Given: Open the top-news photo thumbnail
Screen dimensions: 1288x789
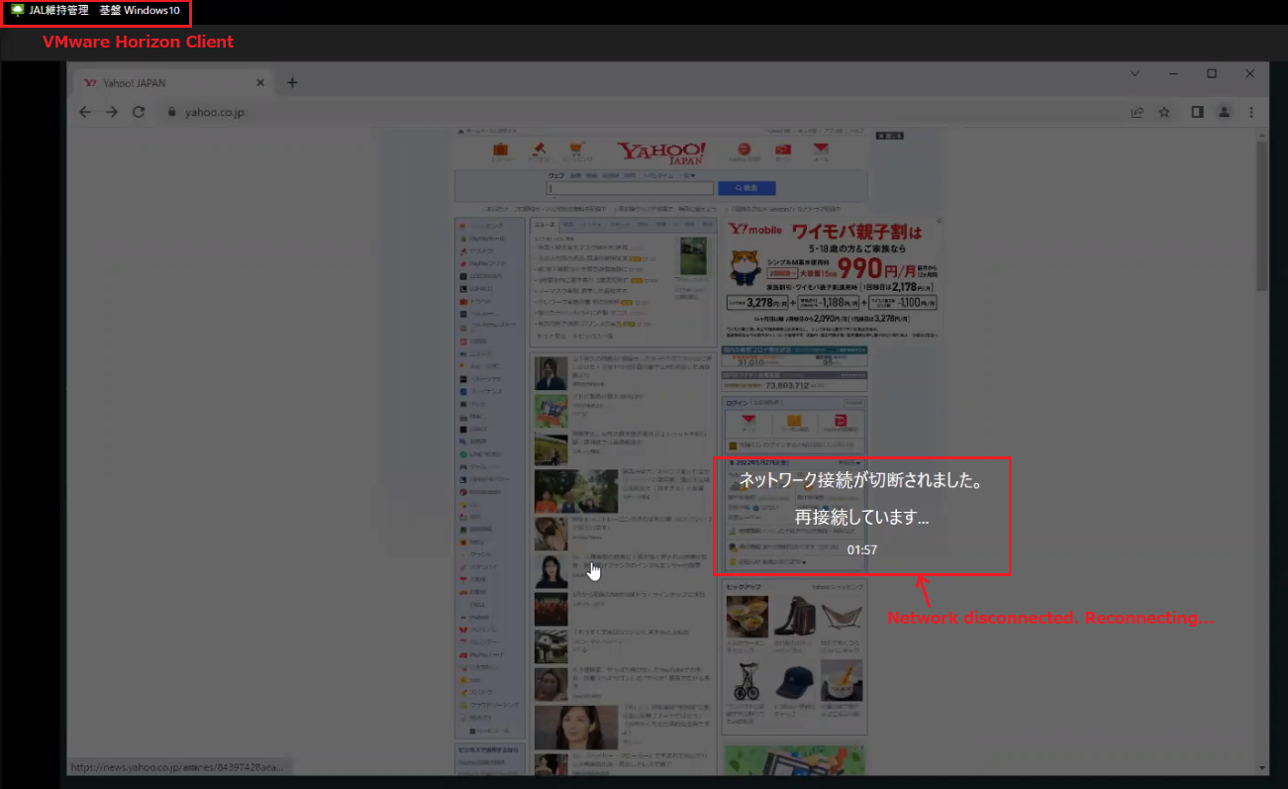Looking at the screenshot, I should pos(694,255).
